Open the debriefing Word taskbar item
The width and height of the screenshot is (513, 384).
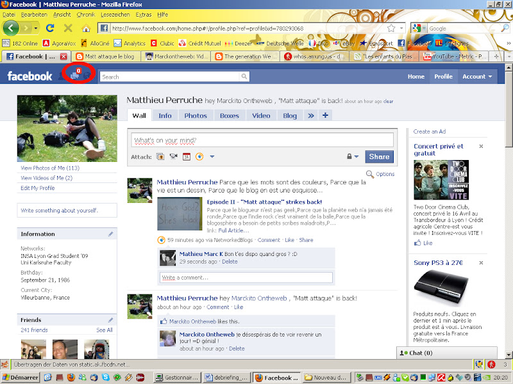(227, 378)
